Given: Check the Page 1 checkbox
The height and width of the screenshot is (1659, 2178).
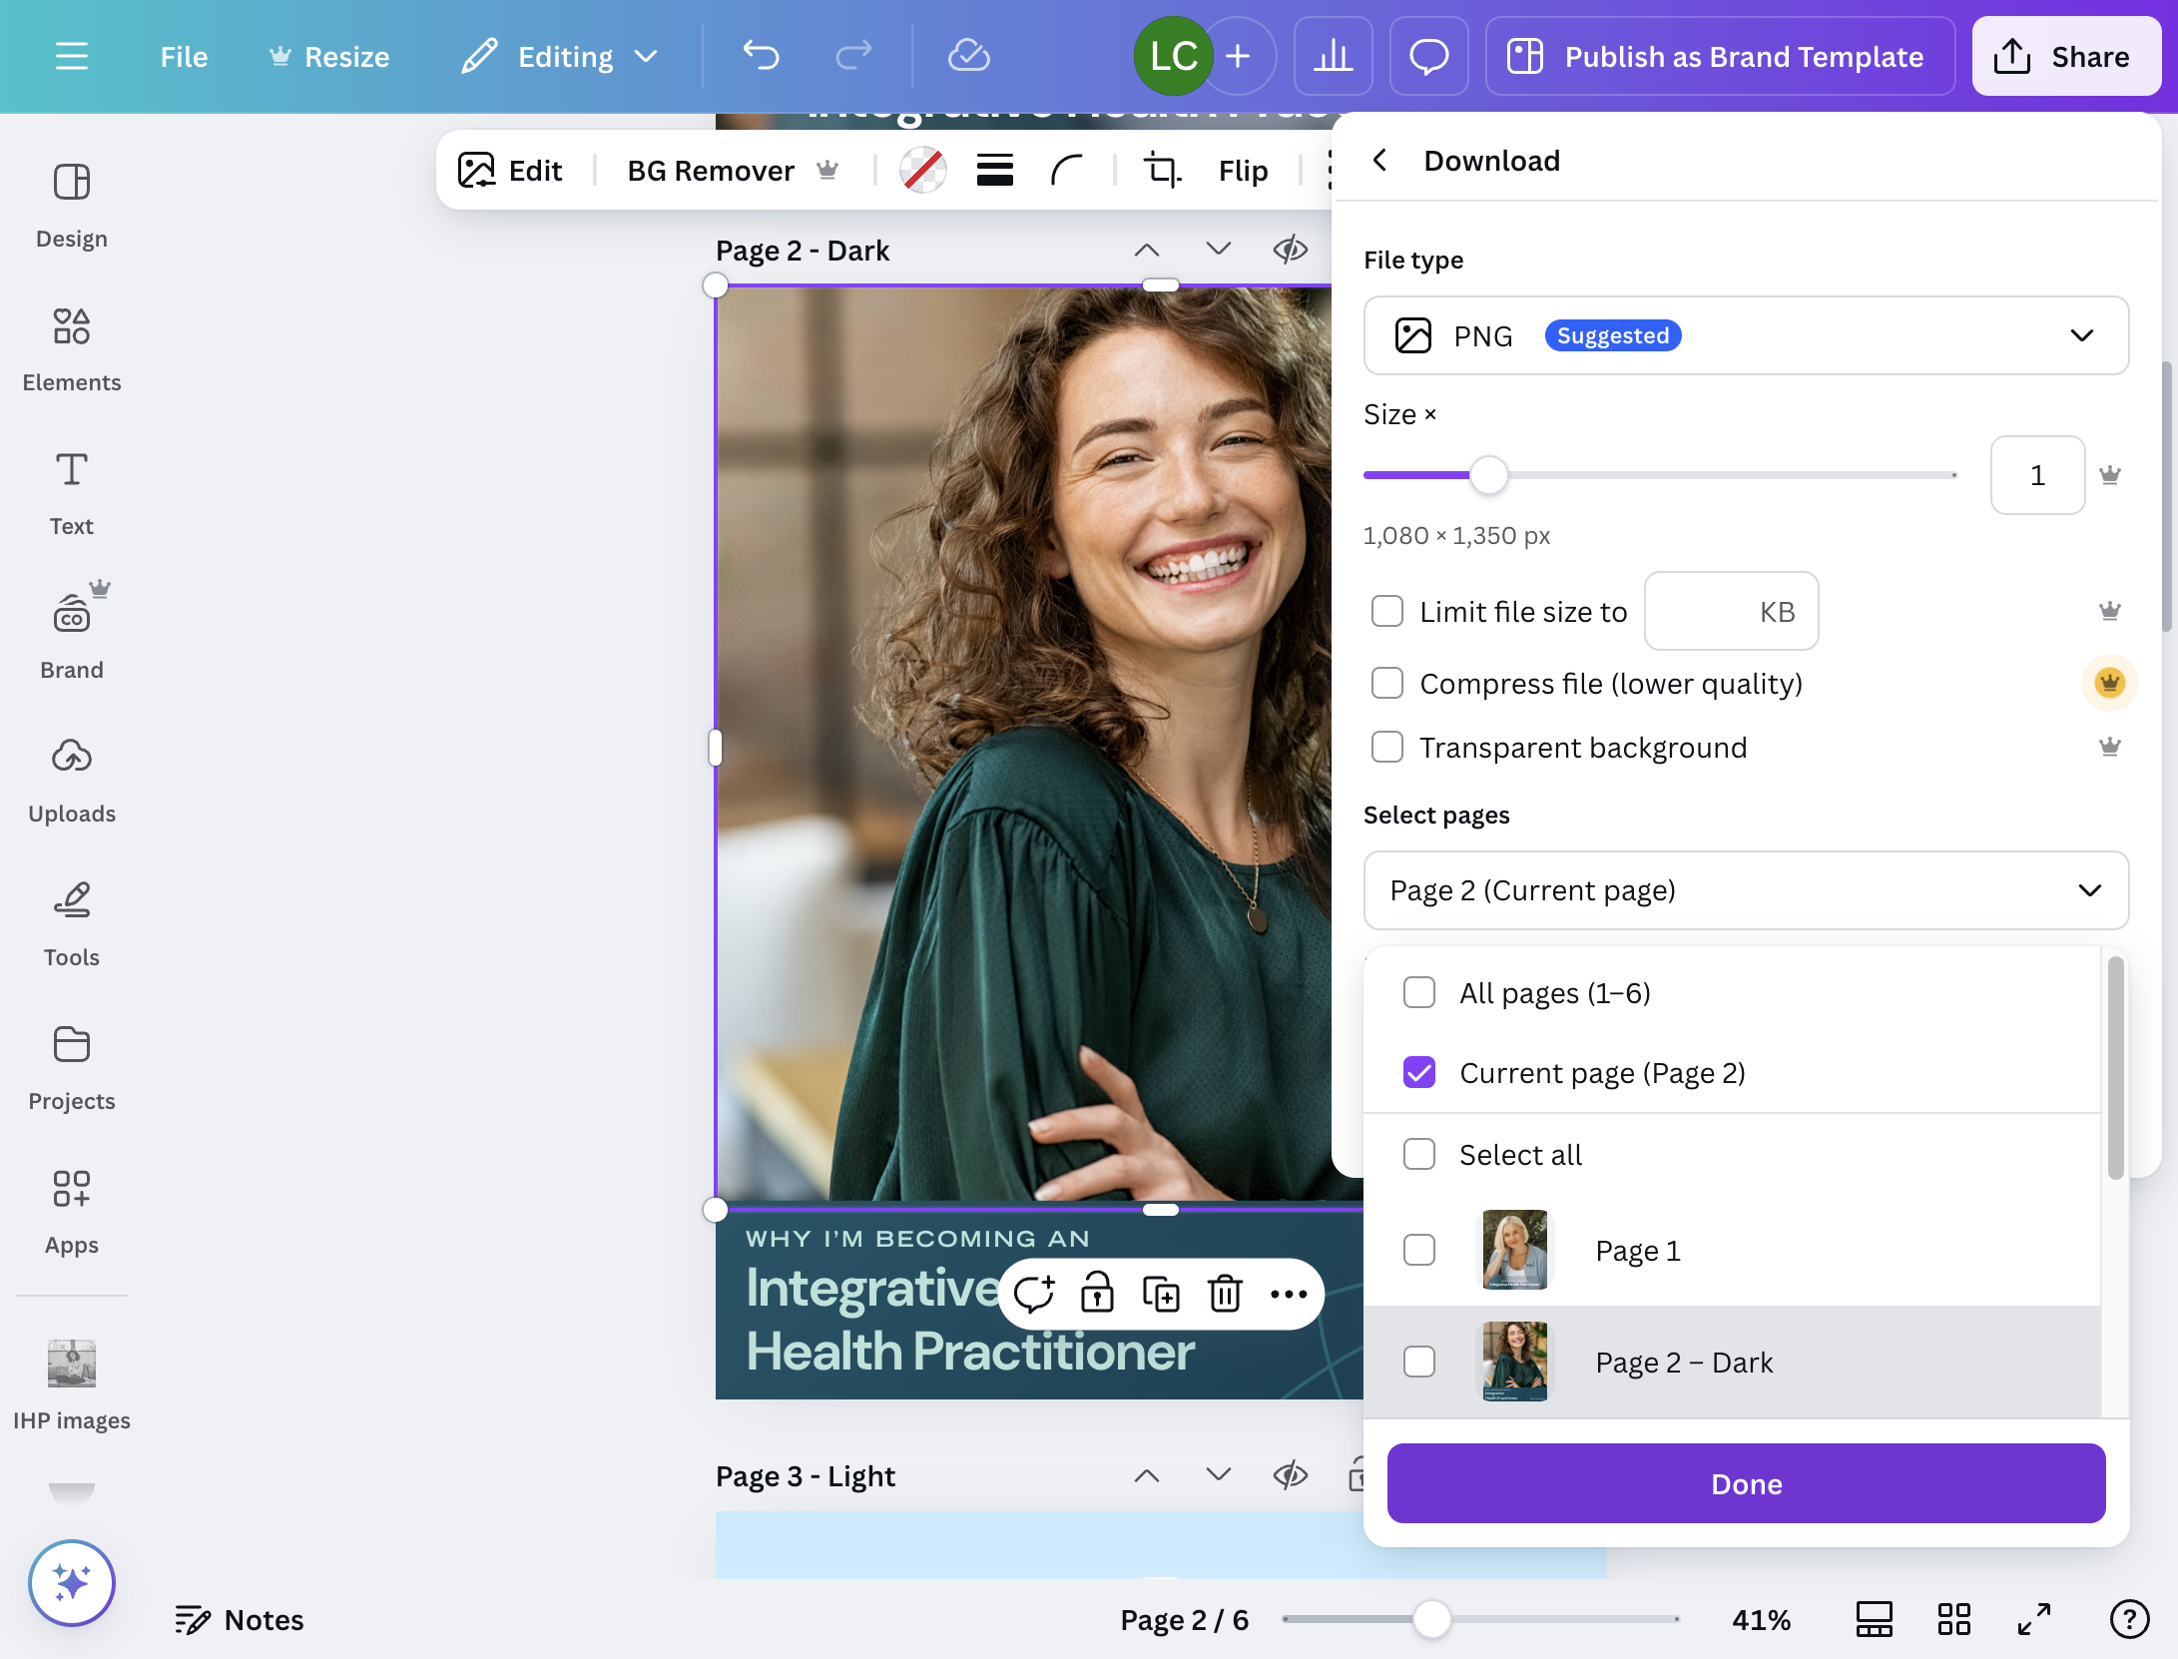Looking at the screenshot, I should click(x=1419, y=1250).
